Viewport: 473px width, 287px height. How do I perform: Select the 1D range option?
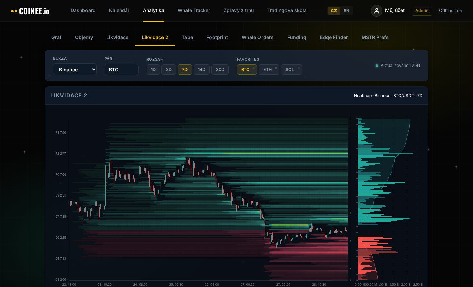click(x=153, y=70)
